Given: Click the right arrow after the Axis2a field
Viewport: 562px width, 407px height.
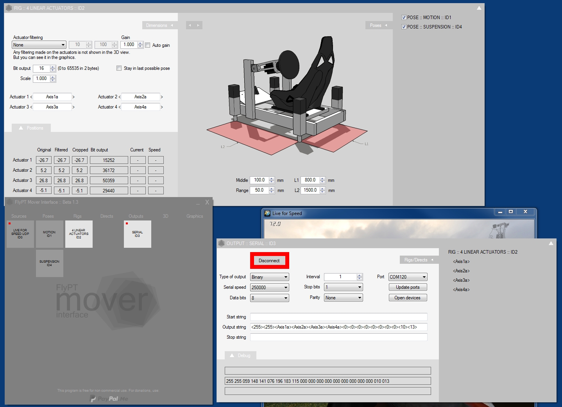Looking at the screenshot, I should click(162, 97).
